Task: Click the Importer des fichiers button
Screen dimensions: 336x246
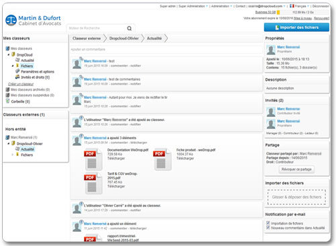Action: [x=296, y=28]
